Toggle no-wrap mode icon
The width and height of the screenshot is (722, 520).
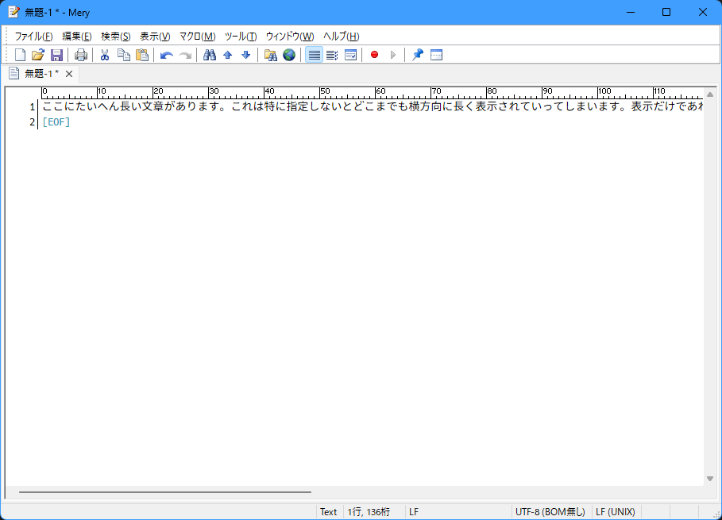click(x=314, y=55)
